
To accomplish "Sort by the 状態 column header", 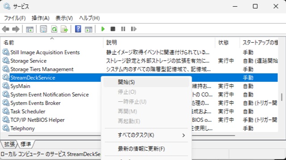I will [x=227, y=43].
